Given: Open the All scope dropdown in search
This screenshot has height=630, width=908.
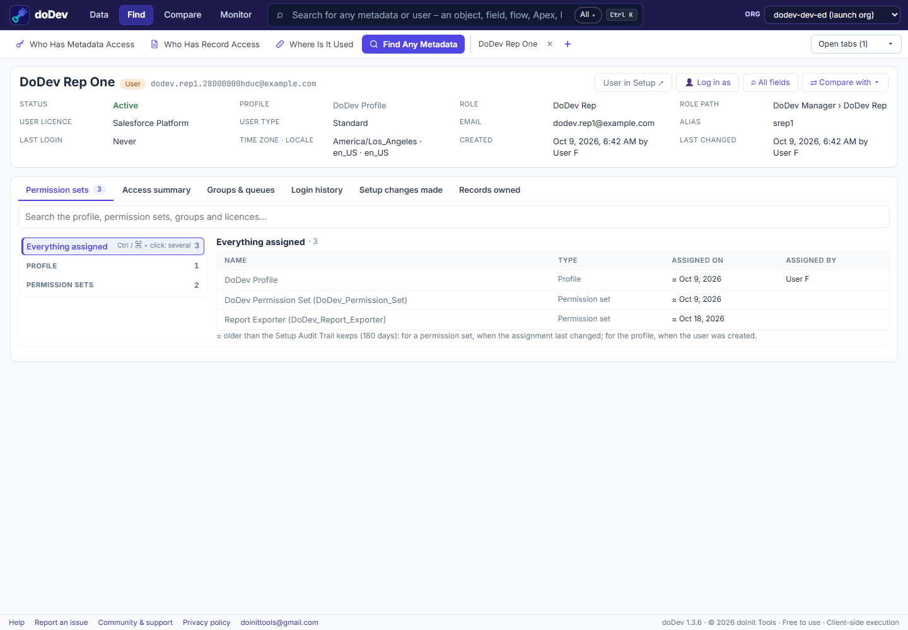Looking at the screenshot, I should [x=588, y=15].
